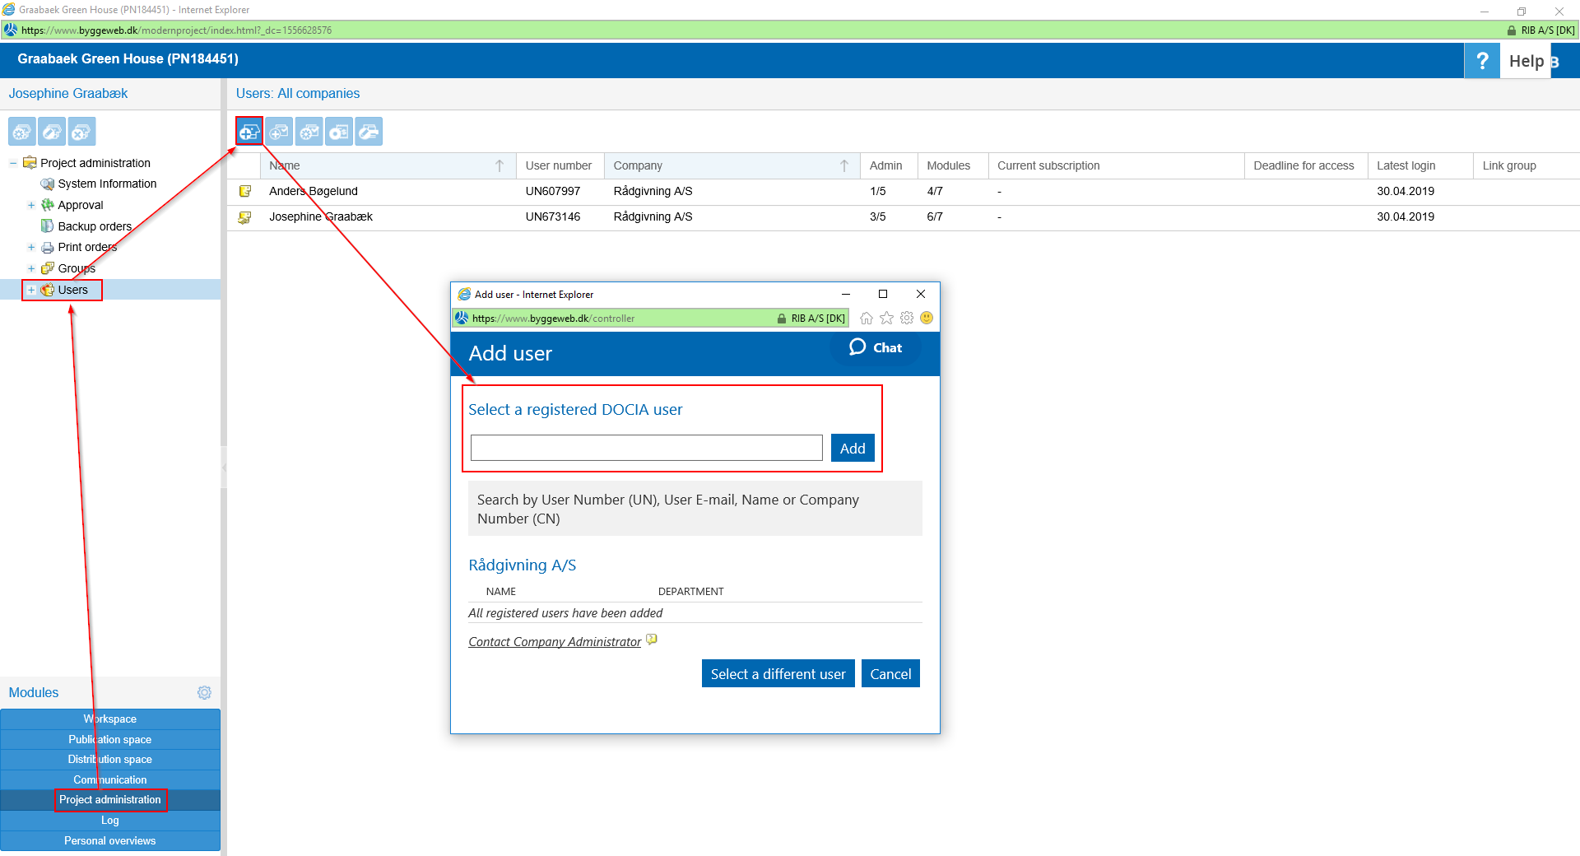Switch to the Communication module
Screen dimensions: 1580x856
point(110,779)
